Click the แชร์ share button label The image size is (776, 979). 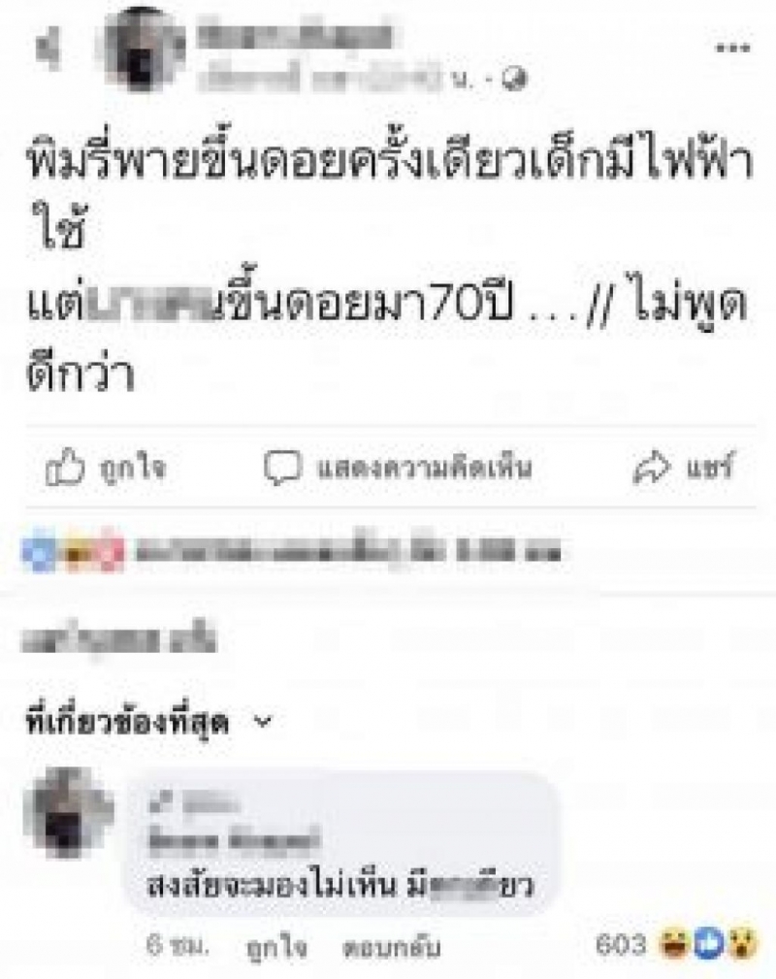tap(710, 467)
